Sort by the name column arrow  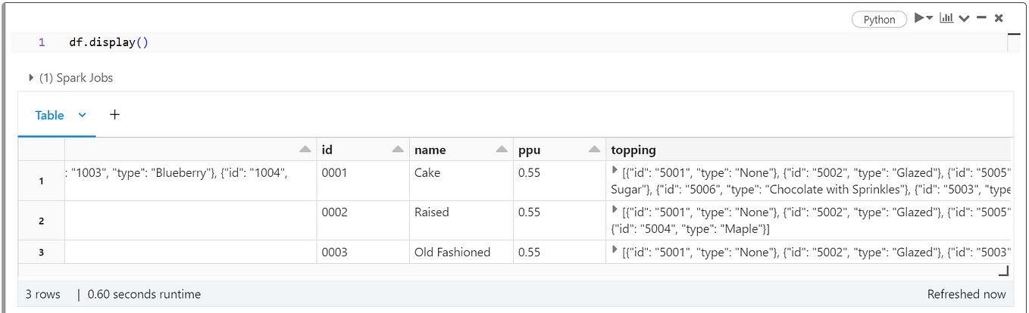(x=502, y=150)
